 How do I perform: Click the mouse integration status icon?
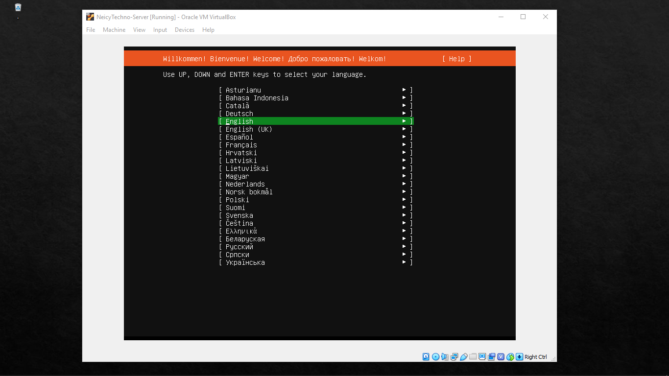click(x=510, y=357)
